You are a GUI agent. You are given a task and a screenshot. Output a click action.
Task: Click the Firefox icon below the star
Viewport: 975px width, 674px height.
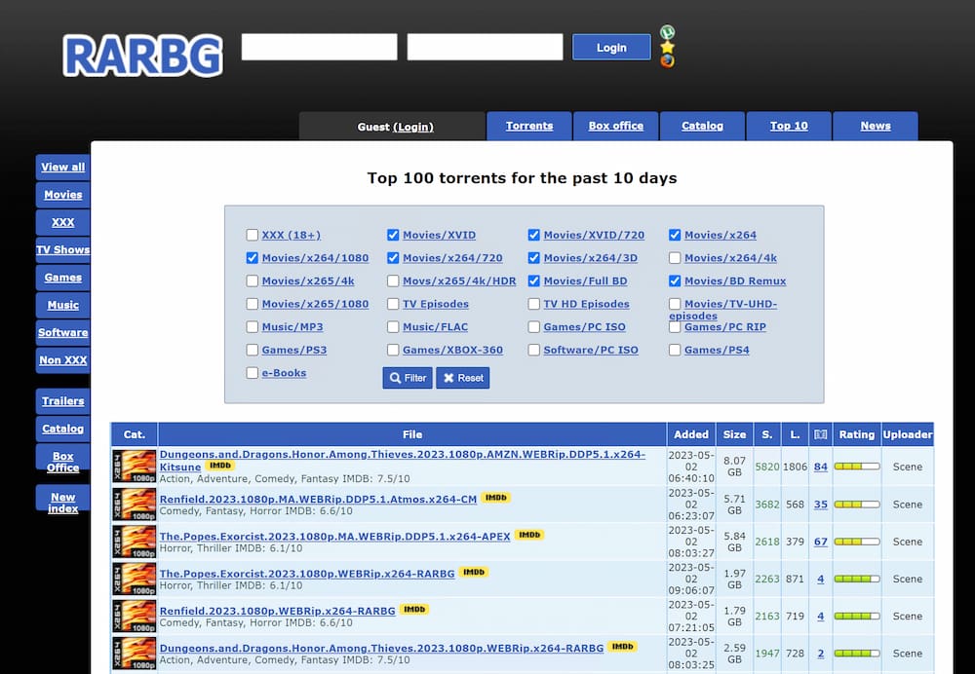tap(667, 61)
